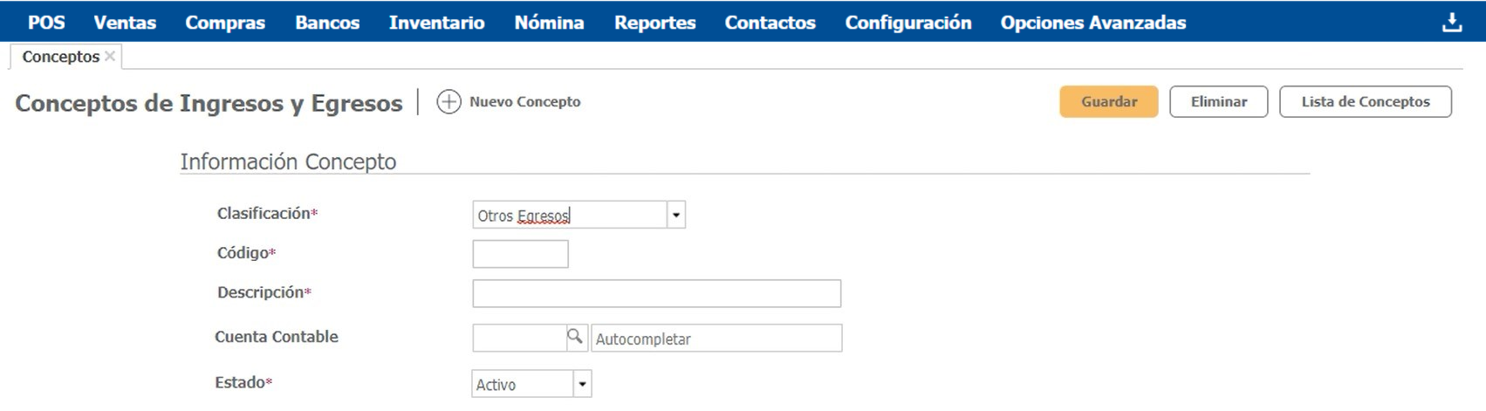The image size is (1486, 411).
Task: Click the download icon in top bar
Action: (x=1451, y=23)
